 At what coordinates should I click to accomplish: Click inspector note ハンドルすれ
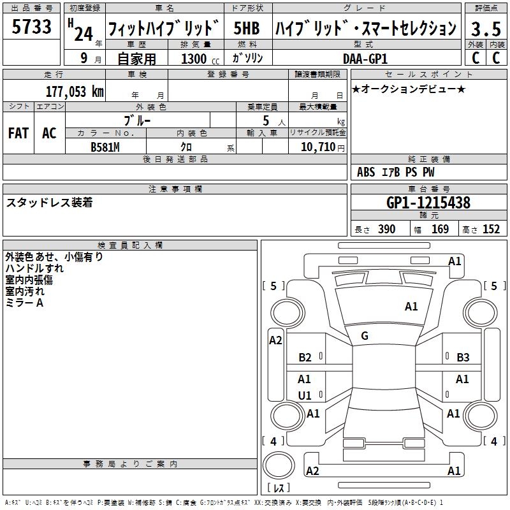click(34, 268)
